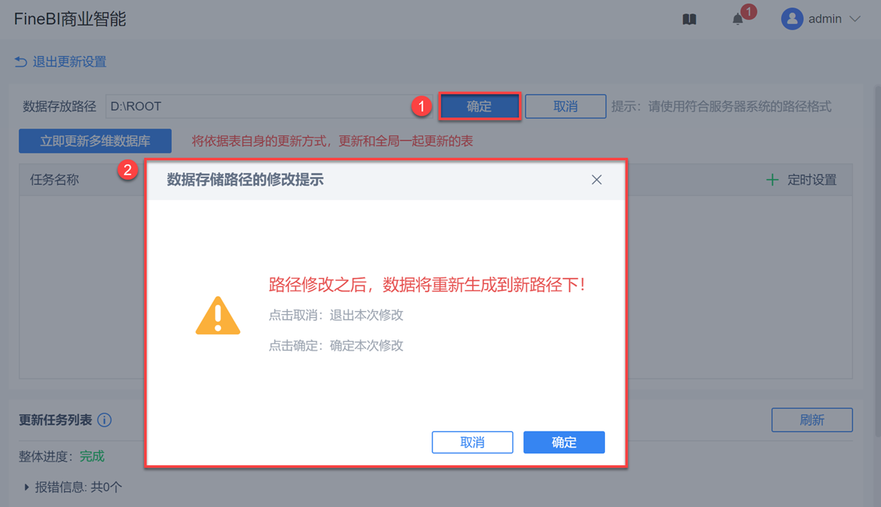The width and height of the screenshot is (881, 507).
Task: Expand the admin account dropdown arrow
Action: click(855, 19)
